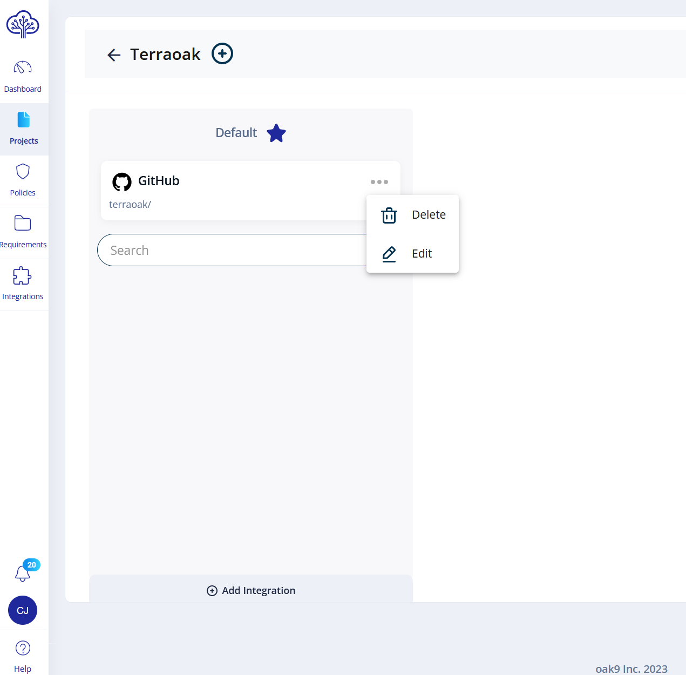Click the Help label in sidebar

[x=23, y=669]
